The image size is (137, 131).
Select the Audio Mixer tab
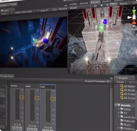point(7,76)
